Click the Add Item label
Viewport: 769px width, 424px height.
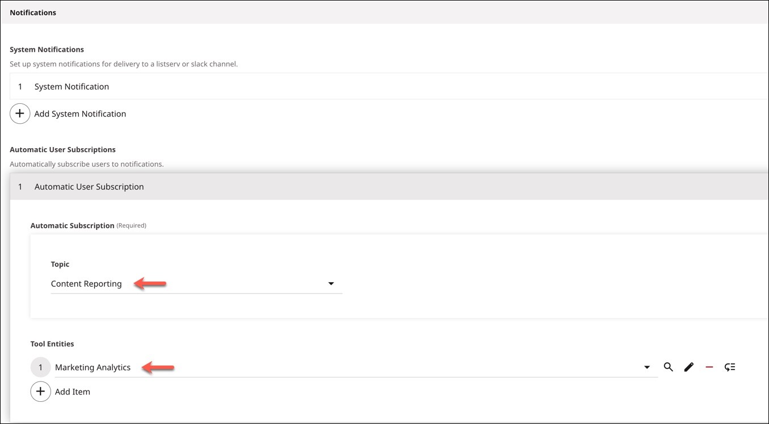coord(72,391)
